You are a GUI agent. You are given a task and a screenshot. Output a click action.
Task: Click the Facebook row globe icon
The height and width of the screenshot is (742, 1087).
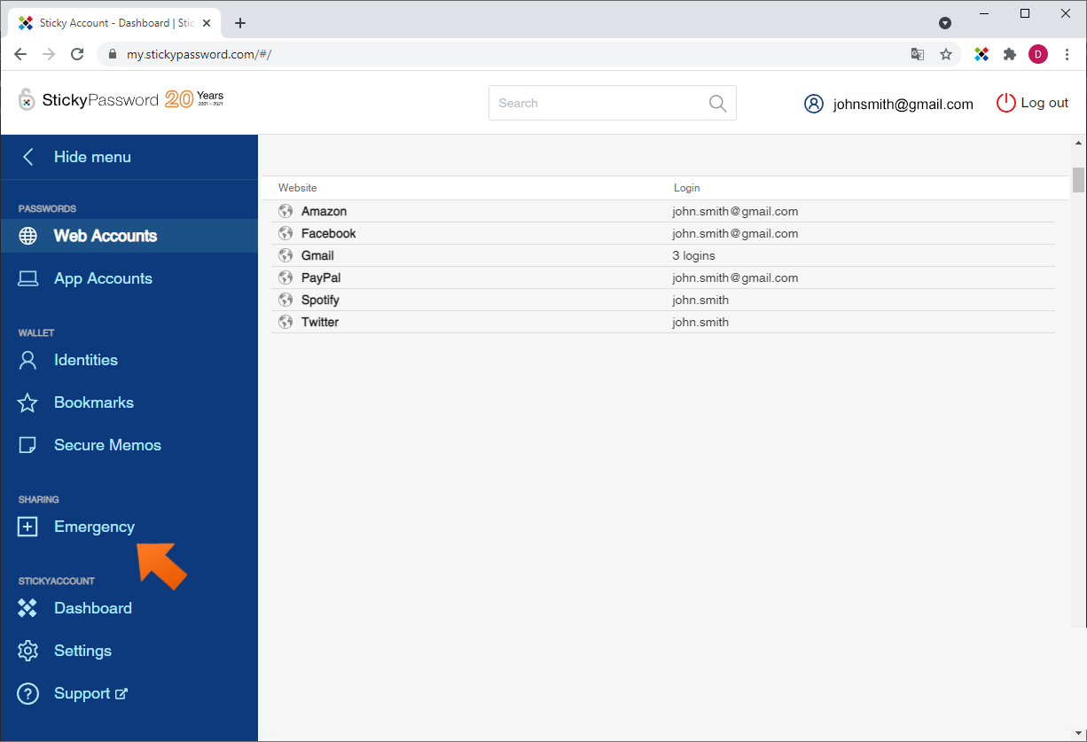click(x=285, y=233)
